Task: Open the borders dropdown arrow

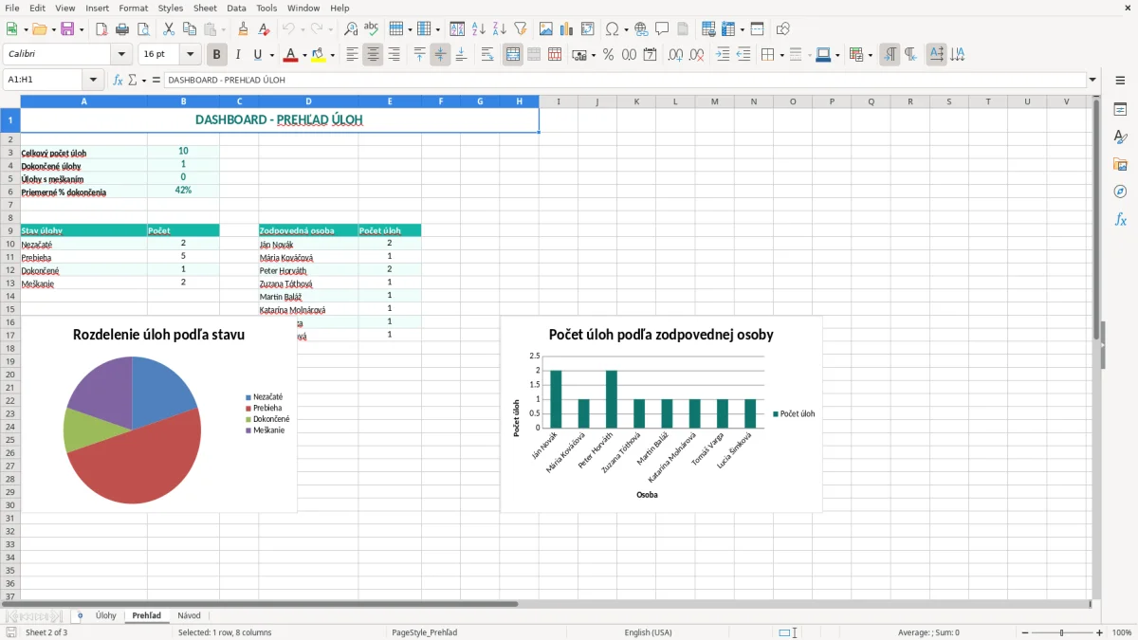Action: (781, 55)
